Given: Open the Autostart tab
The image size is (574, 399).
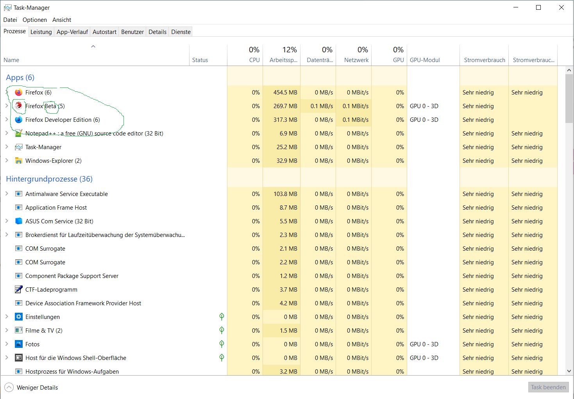Looking at the screenshot, I should pyautogui.click(x=104, y=32).
